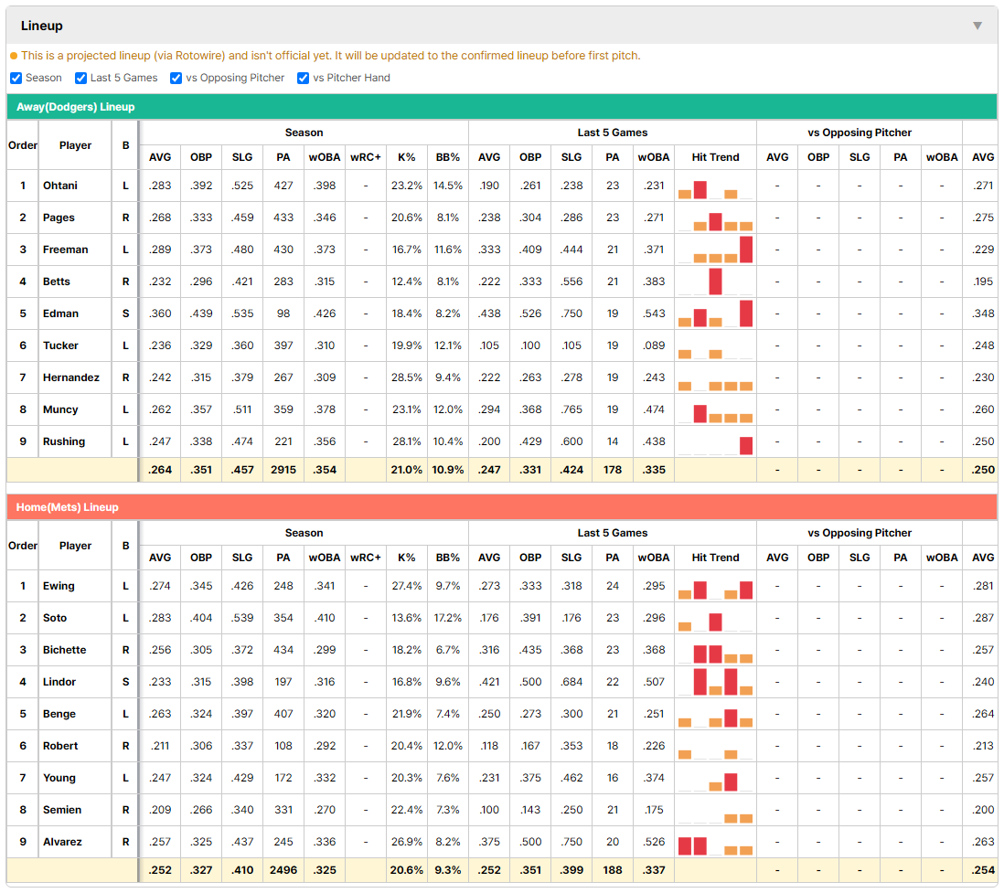Uncheck the Season checkbox
Viewport: 1004px width, 893px height.
click(16, 78)
